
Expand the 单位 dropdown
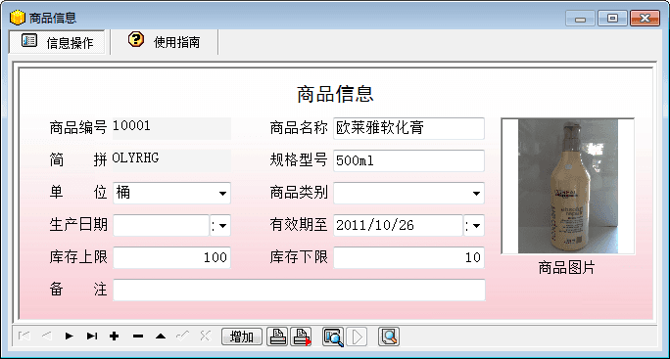(x=222, y=194)
